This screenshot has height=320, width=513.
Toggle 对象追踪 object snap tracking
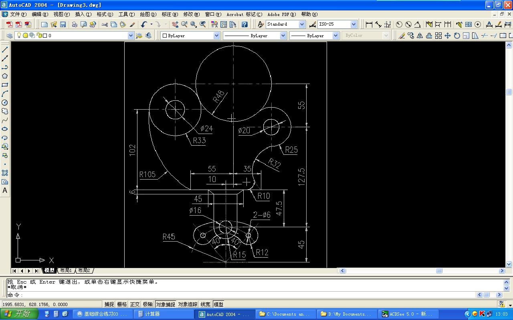click(188, 304)
